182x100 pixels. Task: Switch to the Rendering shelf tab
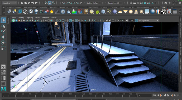click(76, 7)
